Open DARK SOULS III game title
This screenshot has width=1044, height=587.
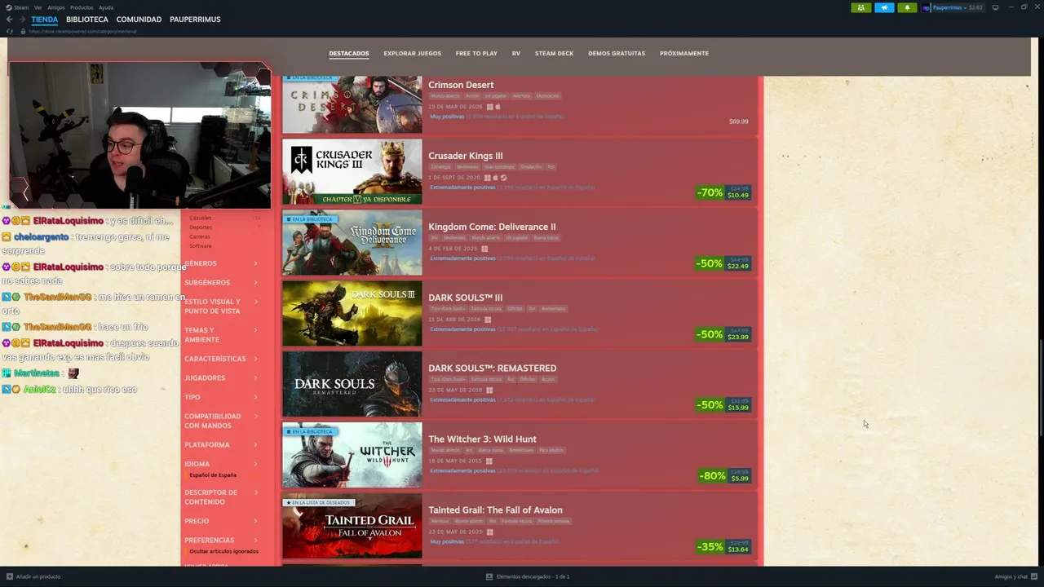tap(466, 298)
